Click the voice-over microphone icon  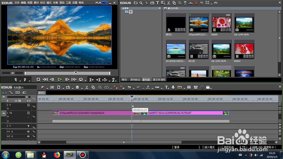coord(173,87)
